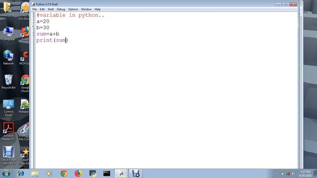The height and width of the screenshot is (178, 317).
Task: Select the Control Panel desktop icon
Action: 8,108
